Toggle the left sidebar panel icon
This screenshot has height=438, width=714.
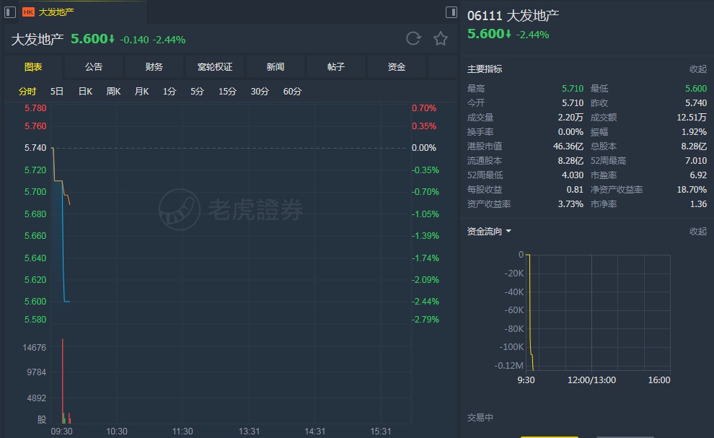point(10,12)
